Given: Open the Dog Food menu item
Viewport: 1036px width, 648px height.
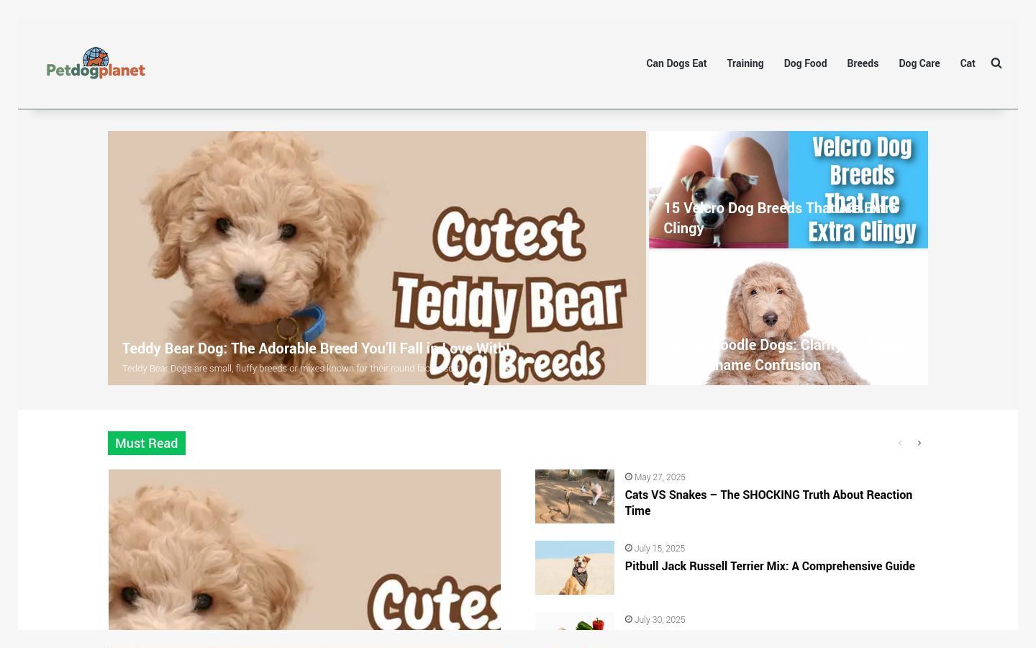Looking at the screenshot, I should (805, 63).
